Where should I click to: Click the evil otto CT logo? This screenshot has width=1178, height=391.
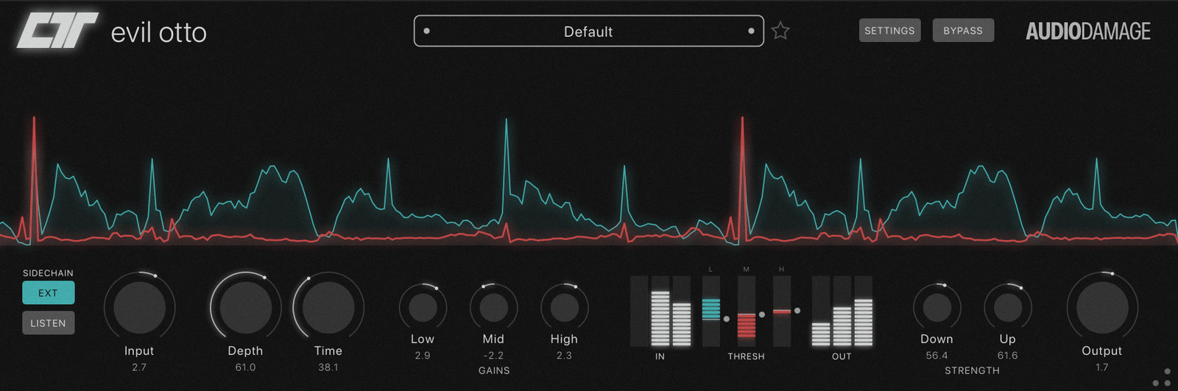57,31
